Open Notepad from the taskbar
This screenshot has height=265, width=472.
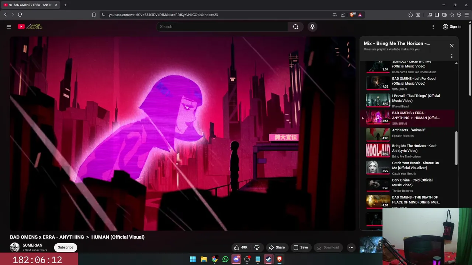258,259
